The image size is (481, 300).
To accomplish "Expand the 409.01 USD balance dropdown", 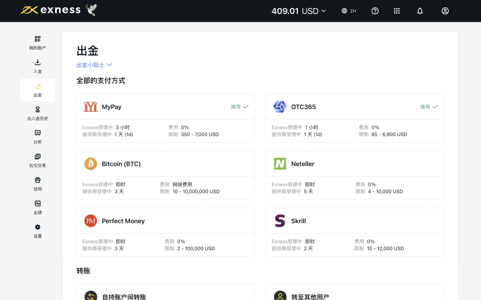I will click(x=299, y=11).
